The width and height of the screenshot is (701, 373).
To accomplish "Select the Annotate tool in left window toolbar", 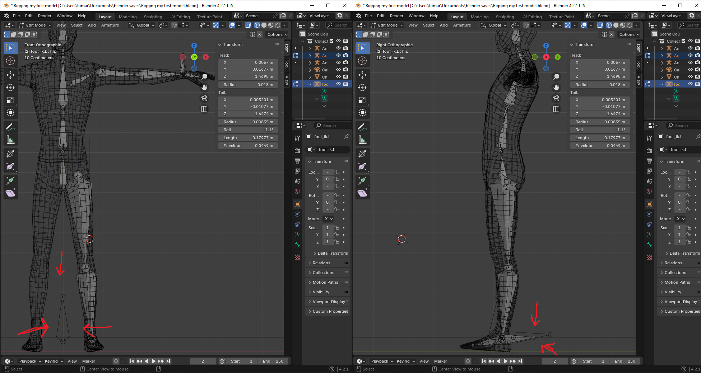I will coord(10,127).
